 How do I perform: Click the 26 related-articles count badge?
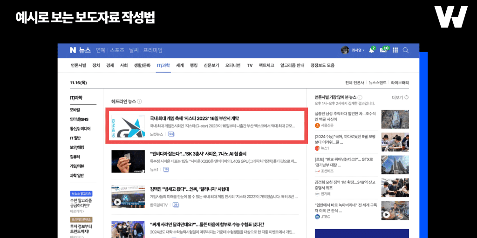click(176, 205)
